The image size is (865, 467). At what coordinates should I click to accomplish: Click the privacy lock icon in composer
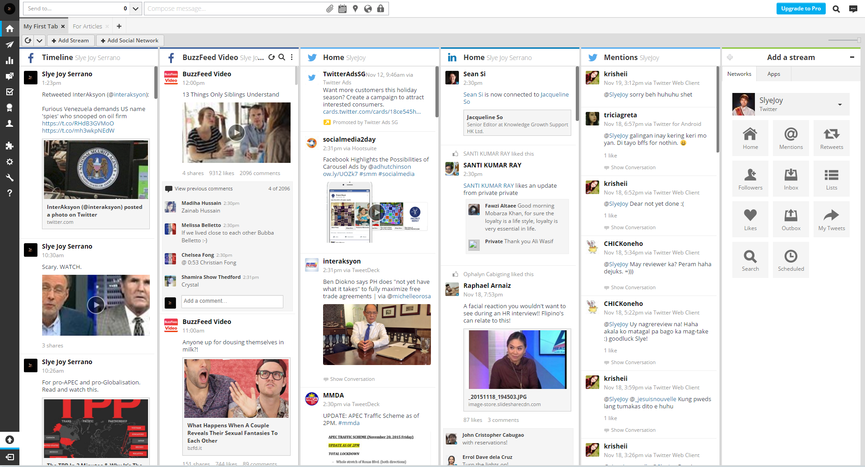380,9
